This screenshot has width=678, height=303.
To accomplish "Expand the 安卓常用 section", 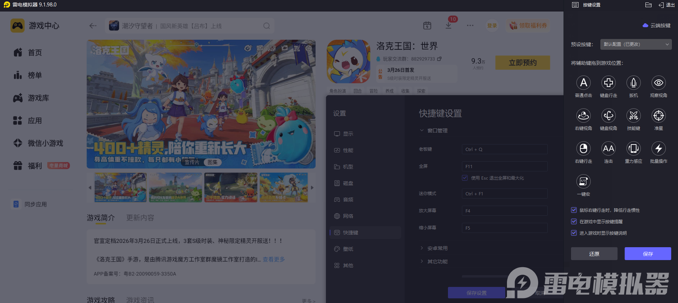I will [x=437, y=248].
